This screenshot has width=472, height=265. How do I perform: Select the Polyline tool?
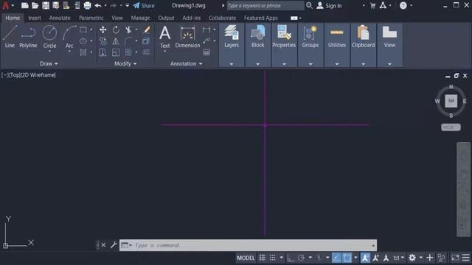pos(28,36)
